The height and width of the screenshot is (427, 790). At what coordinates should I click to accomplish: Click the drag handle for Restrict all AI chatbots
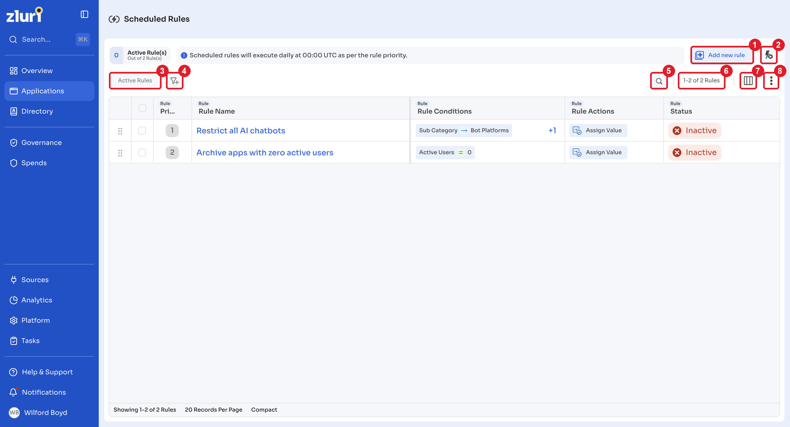(x=120, y=131)
